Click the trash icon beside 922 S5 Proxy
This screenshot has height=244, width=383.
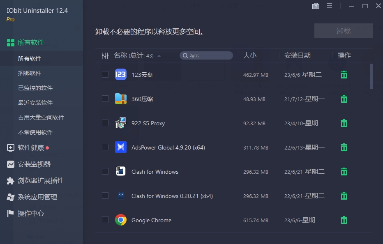344,123
